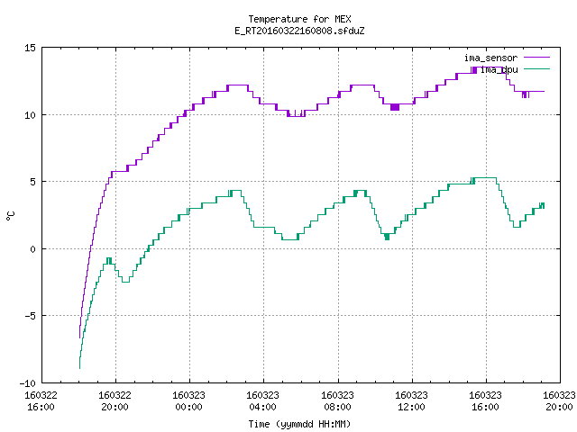Click the x-axis label '160323 20:00'
This screenshot has height=432, width=577.
559,400
